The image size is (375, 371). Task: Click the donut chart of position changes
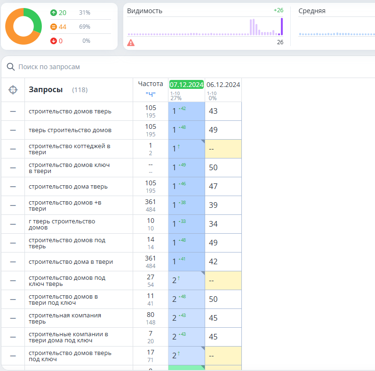(24, 26)
